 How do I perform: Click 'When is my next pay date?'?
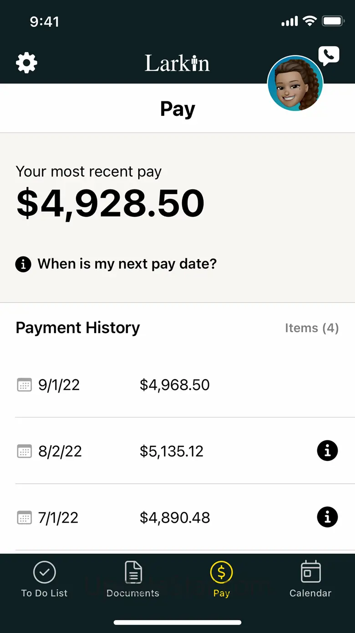point(127,264)
